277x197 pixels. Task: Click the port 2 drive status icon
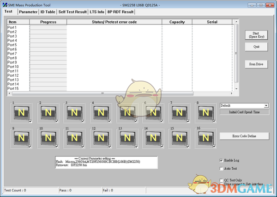[47, 112]
